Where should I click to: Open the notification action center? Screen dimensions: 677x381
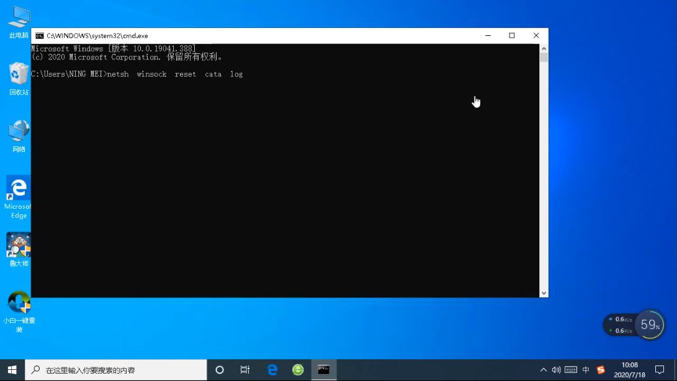tap(660, 370)
